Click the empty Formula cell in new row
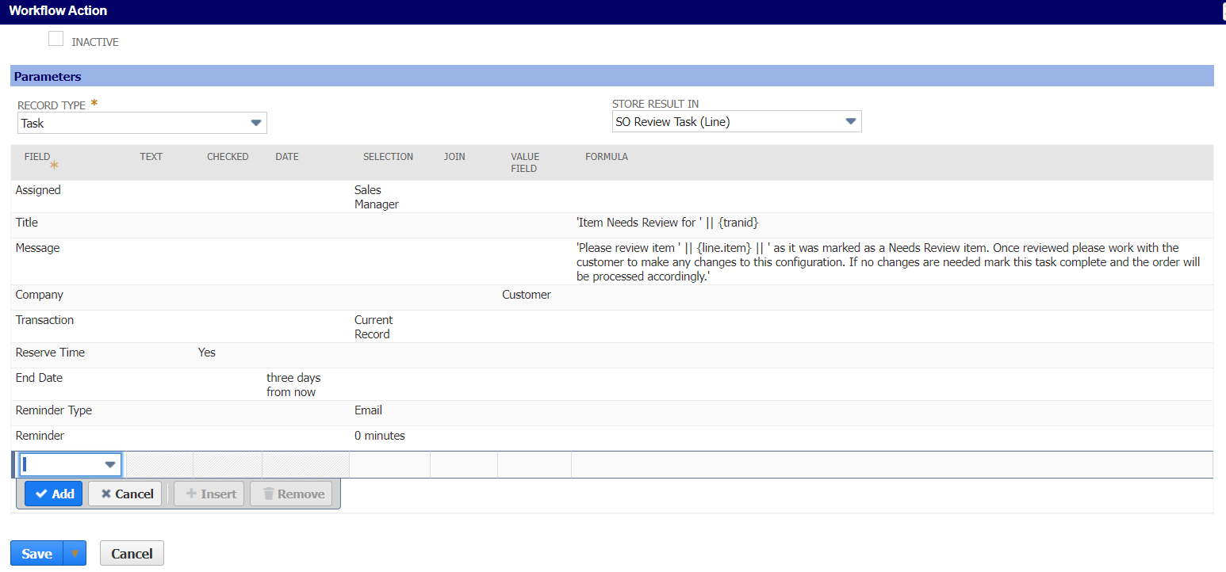This screenshot has width=1226, height=572. coord(892,464)
